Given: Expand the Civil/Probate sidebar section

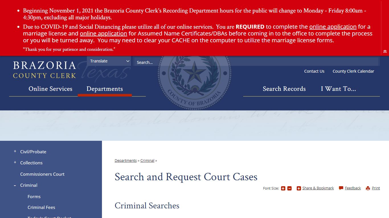Looking at the screenshot, I should coord(15,151).
